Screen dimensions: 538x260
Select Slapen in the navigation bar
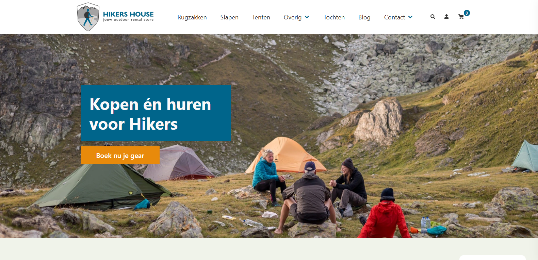tap(229, 17)
